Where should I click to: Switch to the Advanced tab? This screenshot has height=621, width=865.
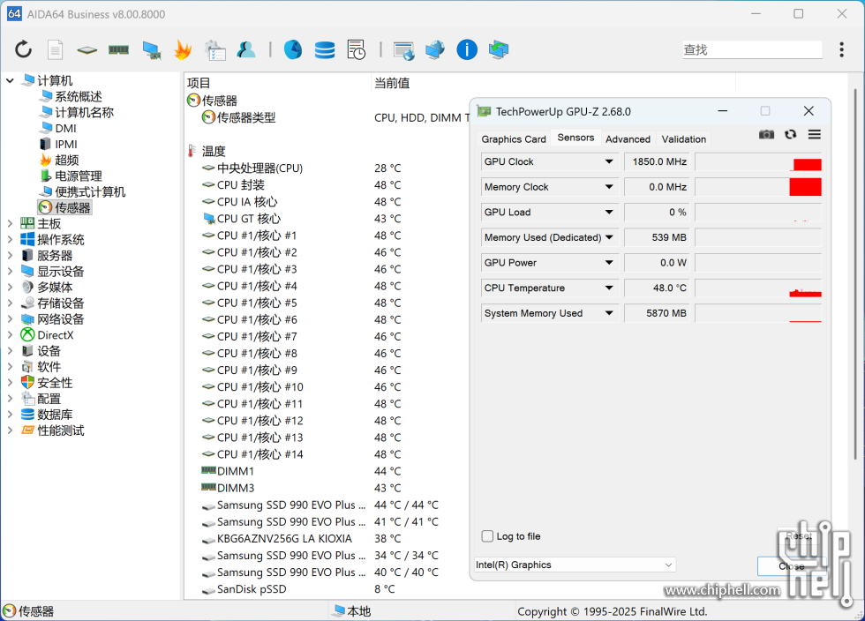click(x=628, y=139)
